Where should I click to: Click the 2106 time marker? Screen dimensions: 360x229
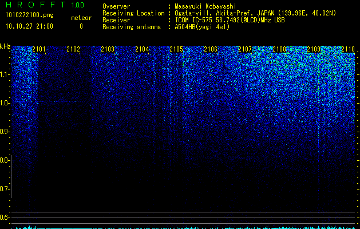(x=211, y=49)
